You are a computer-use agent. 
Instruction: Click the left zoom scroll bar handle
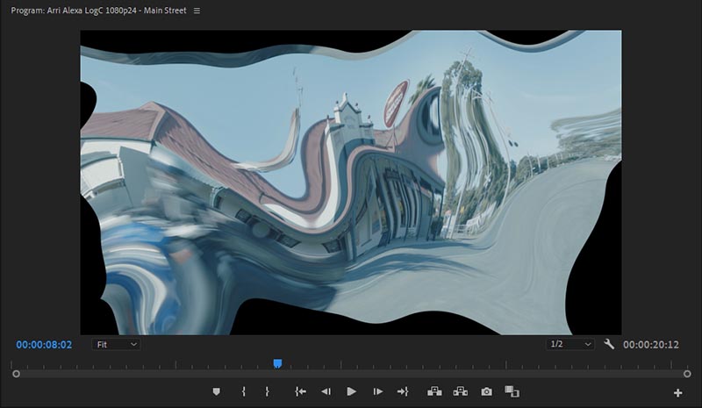coord(16,374)
